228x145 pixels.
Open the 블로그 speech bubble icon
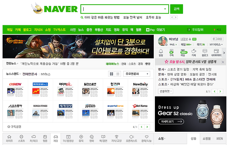pyautogui.click(x=205, y=53)
